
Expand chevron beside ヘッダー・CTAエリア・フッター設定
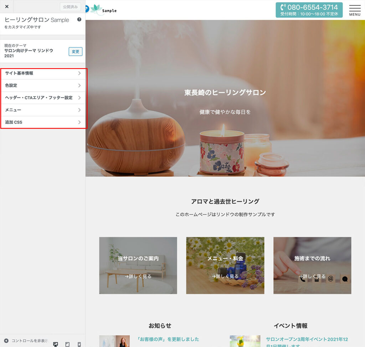click(x=79, y=98)
